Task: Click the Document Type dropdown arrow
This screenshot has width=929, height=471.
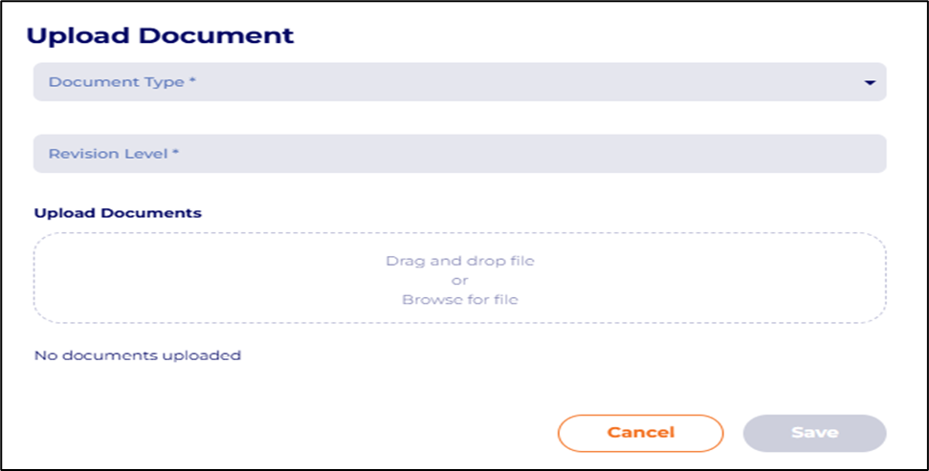Action: pos(870,83)
